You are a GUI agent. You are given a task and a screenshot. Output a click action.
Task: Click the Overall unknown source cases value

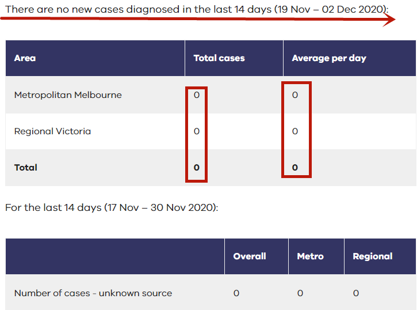point(236,293)
